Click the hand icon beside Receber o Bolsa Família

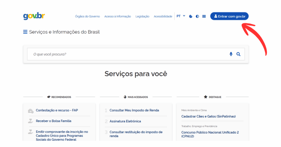31,121
